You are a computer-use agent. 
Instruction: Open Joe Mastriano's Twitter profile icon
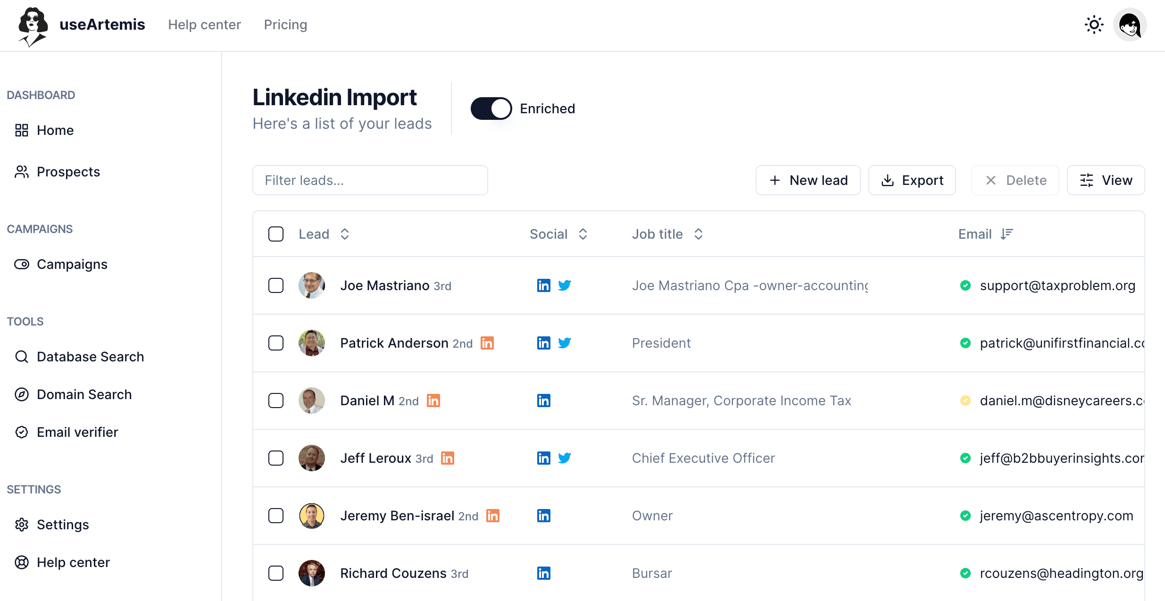coord(565,285)
